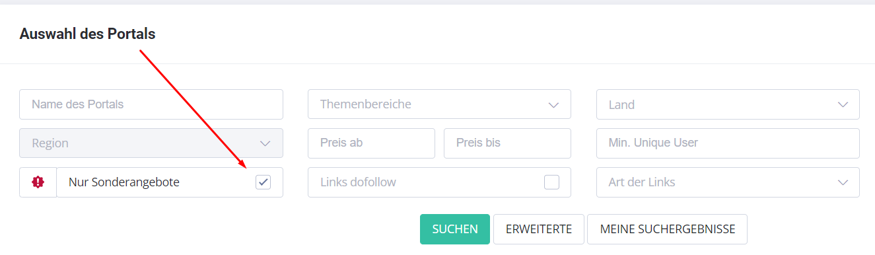The height and width of the screenshot is (255, 875).
Task: Click the Auswahl des Portals heading
Action: click(x=88, y=34)
